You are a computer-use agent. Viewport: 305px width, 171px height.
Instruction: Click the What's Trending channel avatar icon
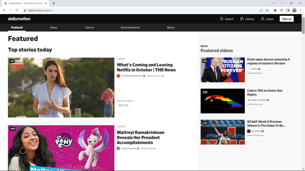click(x=249, y=100)
